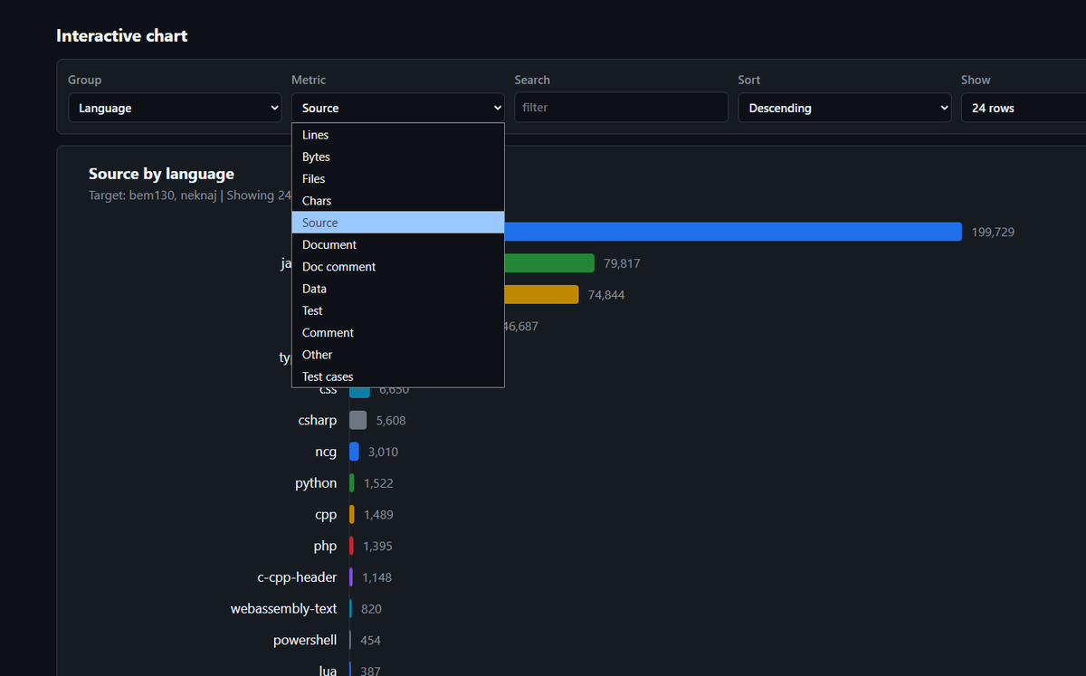Screen dimensions: 1086x676
Task: Select Bytes from the metric list
Action: pyautogui.click(x=398, y=157)
